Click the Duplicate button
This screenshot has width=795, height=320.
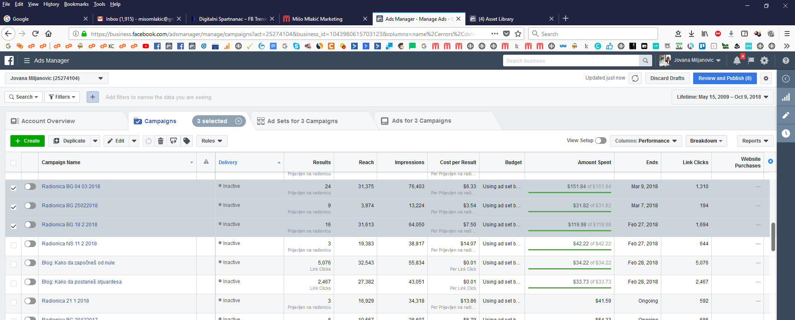(x=69, y=141)
